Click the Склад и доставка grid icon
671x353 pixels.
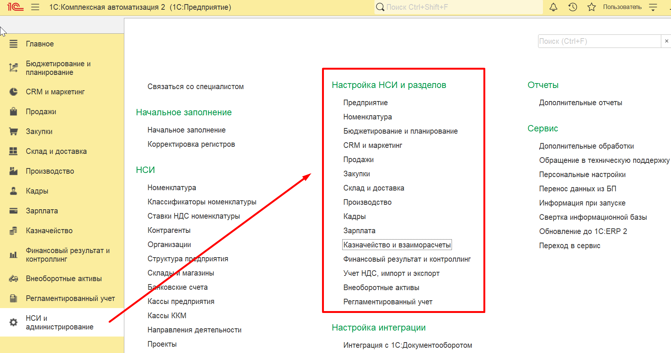click(x=13, y=151)
